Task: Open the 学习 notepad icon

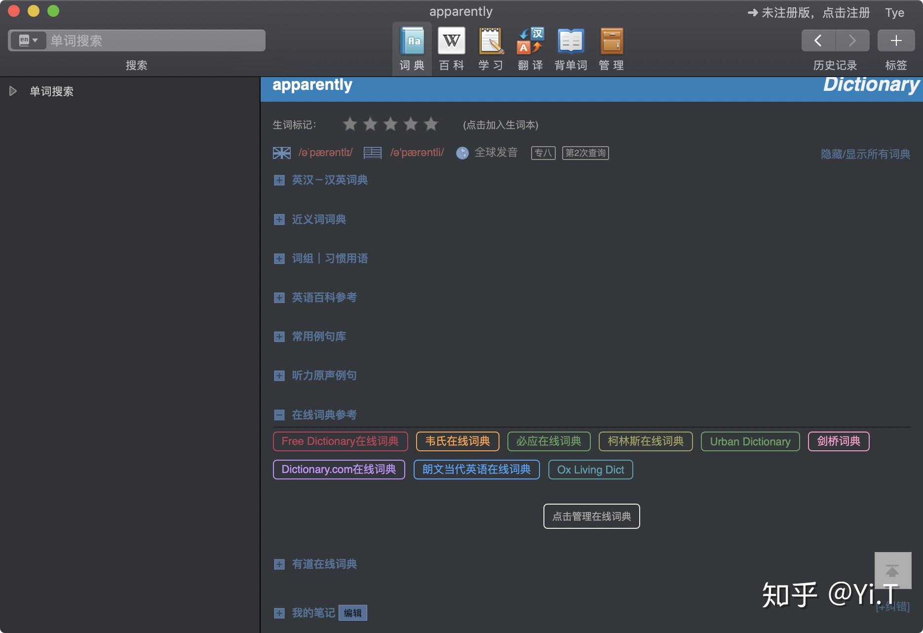Action: [x=491, y=41]
